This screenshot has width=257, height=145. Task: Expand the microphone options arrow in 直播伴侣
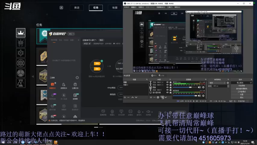[x=143, y=112]
